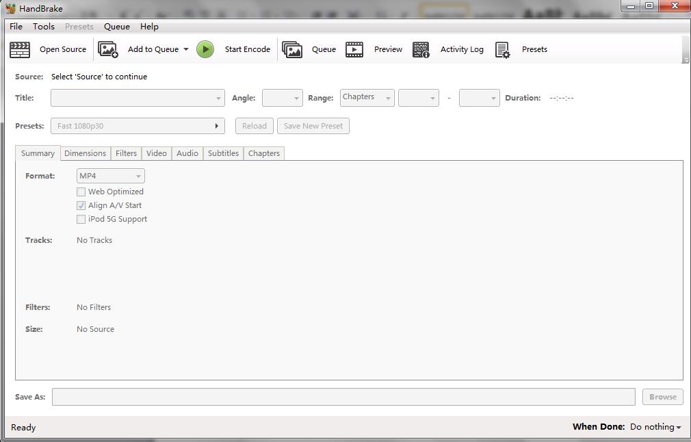
Task: Click the 'No Filters' text
Action: tap(94, 307)
